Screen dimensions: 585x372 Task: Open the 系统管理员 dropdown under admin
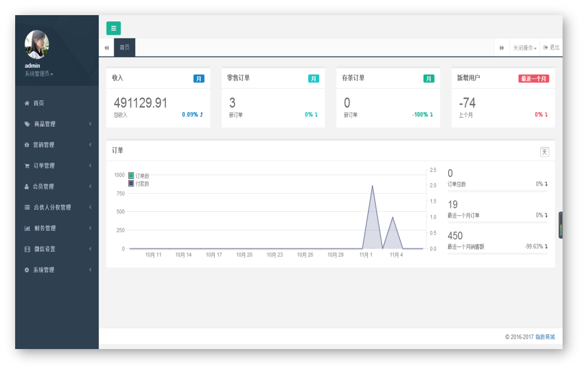39,74
